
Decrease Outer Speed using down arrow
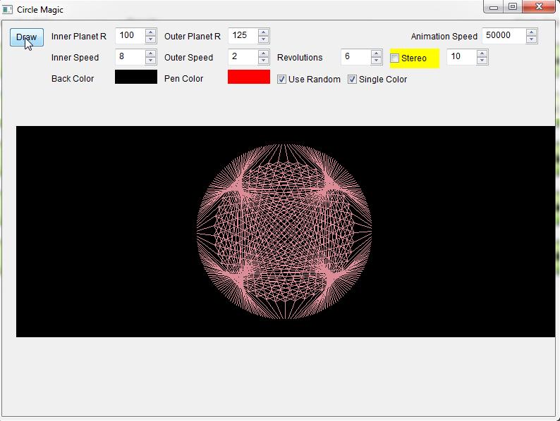(x=263, y=61)
